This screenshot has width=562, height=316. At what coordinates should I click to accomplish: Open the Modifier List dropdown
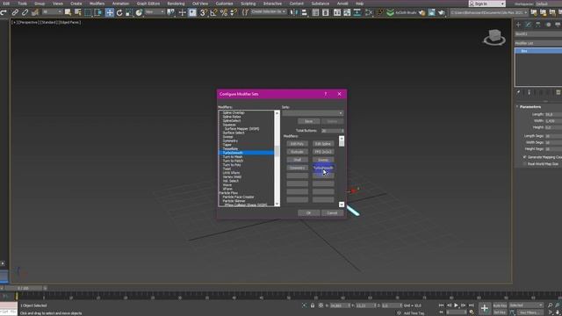(538, 43)
